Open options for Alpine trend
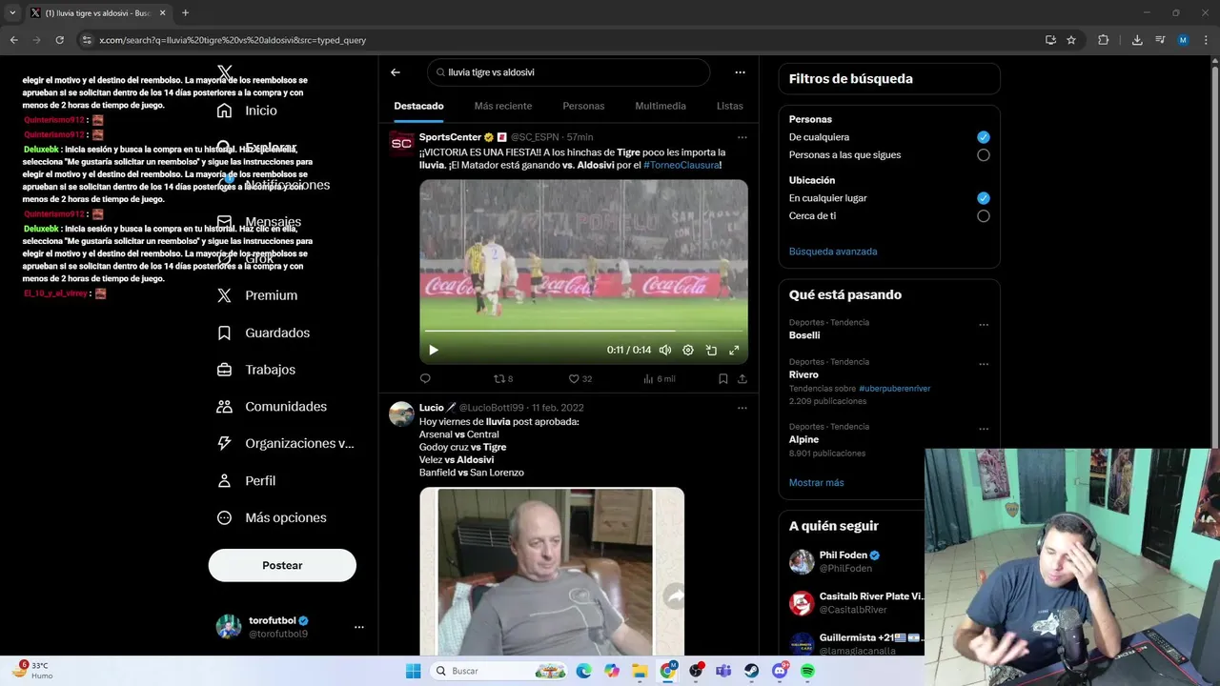The width and height of the screenshot is (1220, 686). coord(984,429)
